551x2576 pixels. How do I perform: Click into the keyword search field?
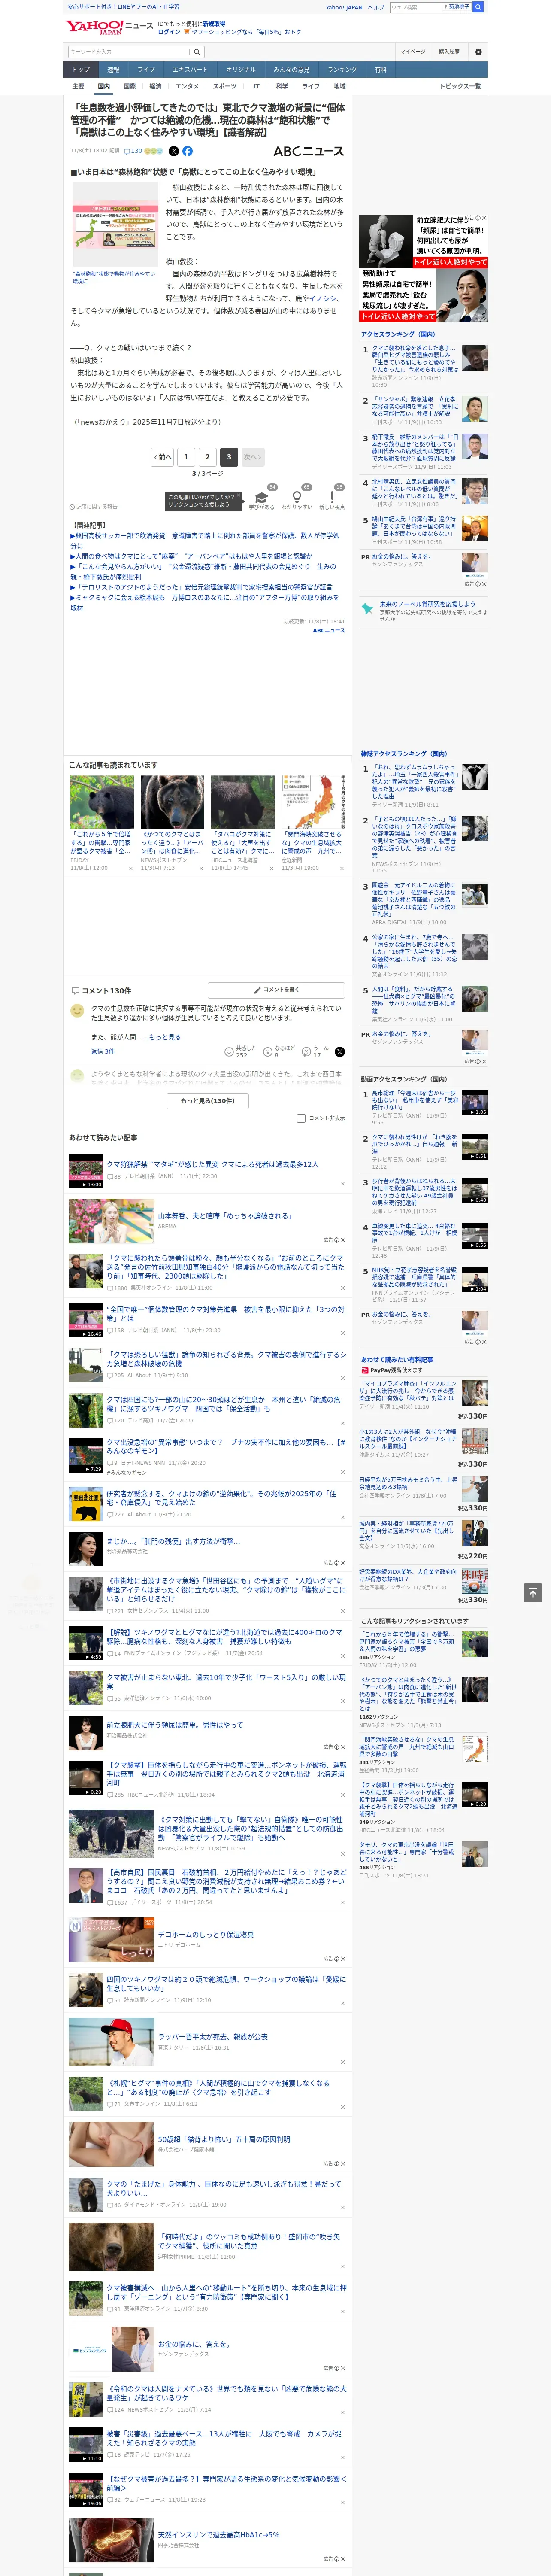(129, 52)
